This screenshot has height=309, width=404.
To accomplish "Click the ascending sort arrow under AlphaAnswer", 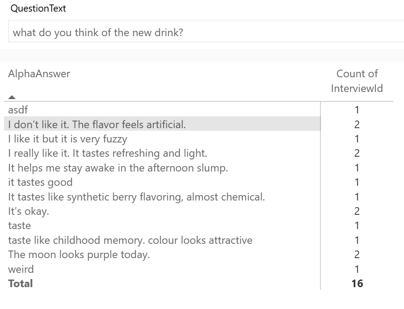I will point(12,97).
